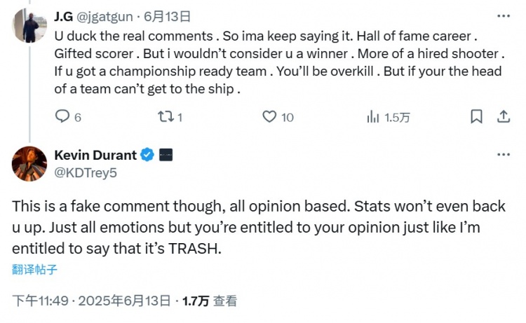
Task: Click the Kevin Durant display name
Action: (x=95, y=155)
